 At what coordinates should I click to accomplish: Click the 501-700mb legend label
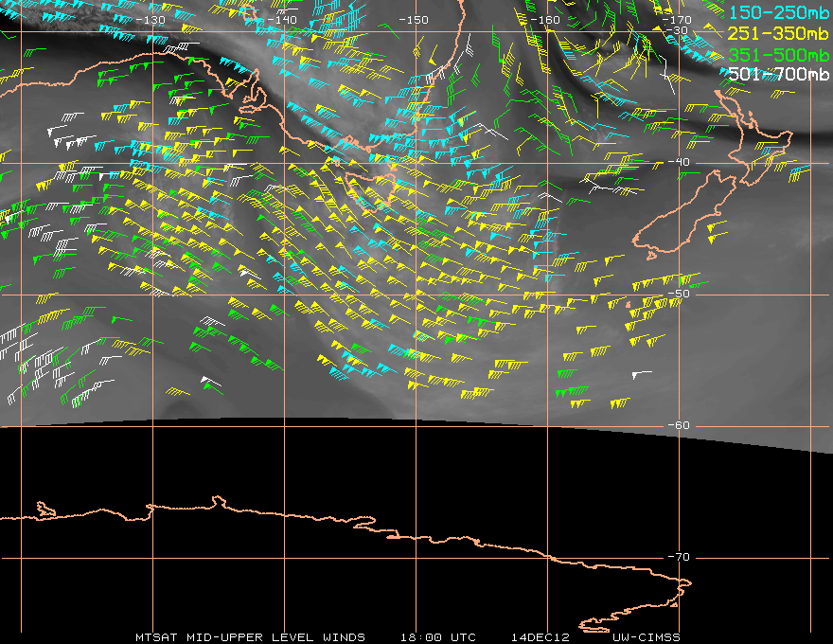click(778, 74)
